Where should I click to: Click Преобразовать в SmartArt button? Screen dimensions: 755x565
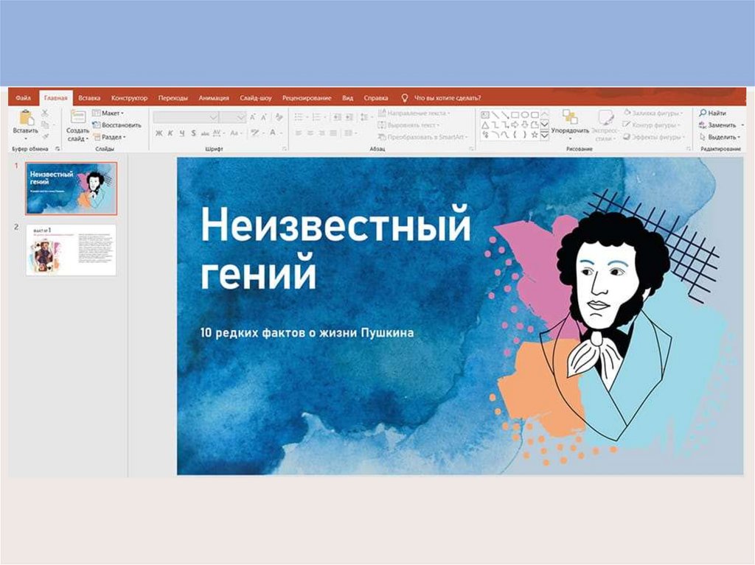pyautogui.click(x=422, y=137)
